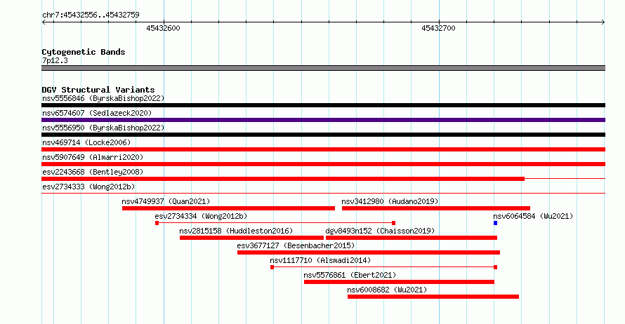Click the left arrow on the ruler
Screen dimensions: 625x324
click(44, 22)
